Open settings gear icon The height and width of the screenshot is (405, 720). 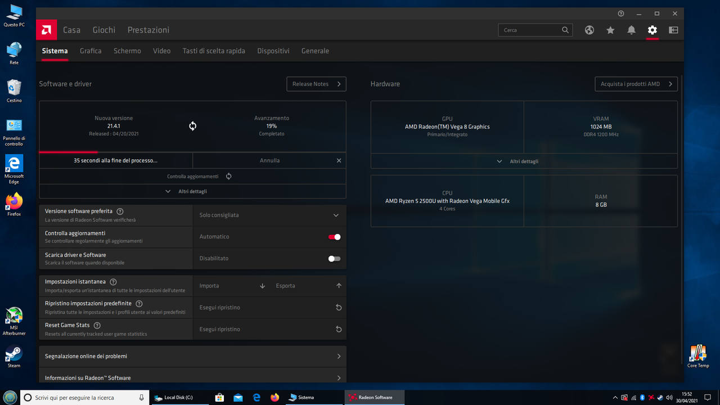click(652, 30)
